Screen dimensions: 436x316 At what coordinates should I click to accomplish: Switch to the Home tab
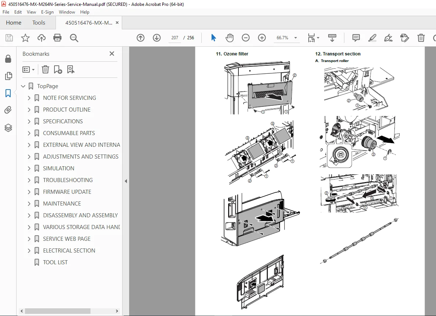pos(14,23)
